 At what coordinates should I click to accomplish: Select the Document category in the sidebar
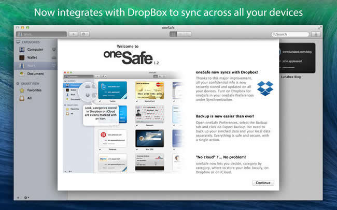35,73
